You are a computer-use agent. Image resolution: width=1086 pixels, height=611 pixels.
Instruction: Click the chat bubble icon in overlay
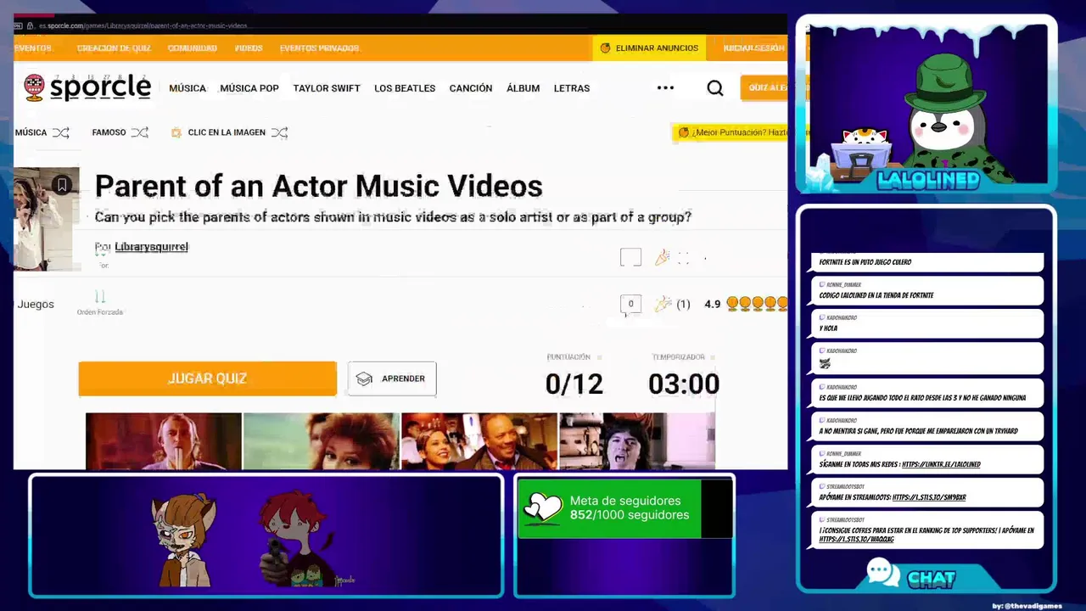click(x=882, y=573)
